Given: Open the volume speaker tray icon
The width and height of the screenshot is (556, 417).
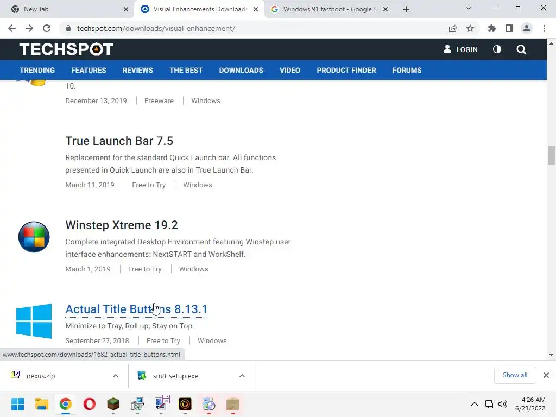Looking at the screenshot, I should coord(502,404).
